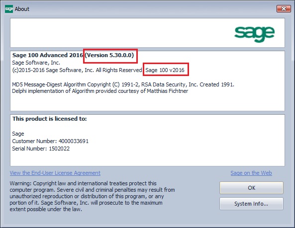Click the Sage icon in title bar
The image size is (295, 228).
(x=9, y=9)
